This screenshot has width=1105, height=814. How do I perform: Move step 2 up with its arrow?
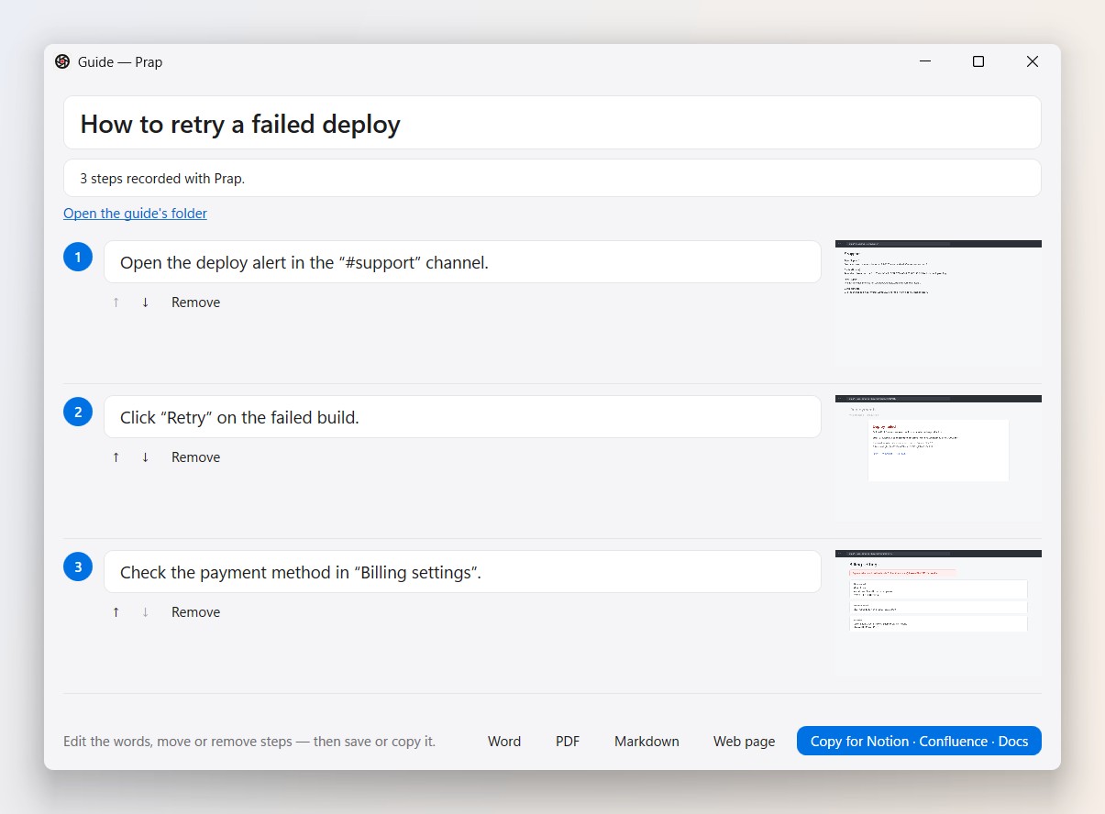116,457
